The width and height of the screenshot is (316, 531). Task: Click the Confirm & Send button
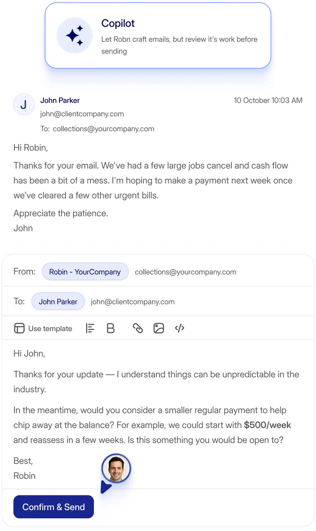(x=54, y=507)
